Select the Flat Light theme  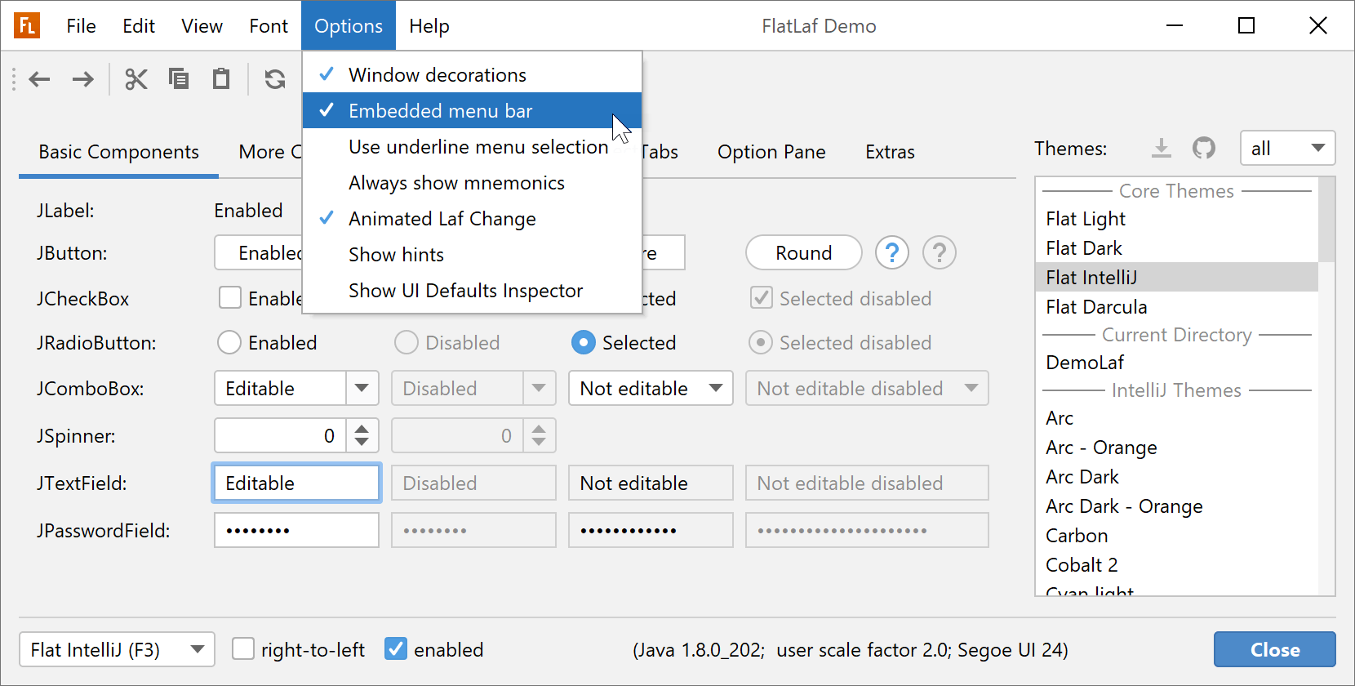[x=1176, y=218]
